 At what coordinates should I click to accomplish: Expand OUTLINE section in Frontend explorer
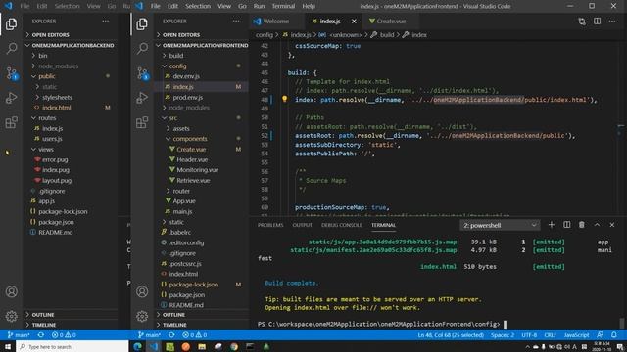pos(173,315)
